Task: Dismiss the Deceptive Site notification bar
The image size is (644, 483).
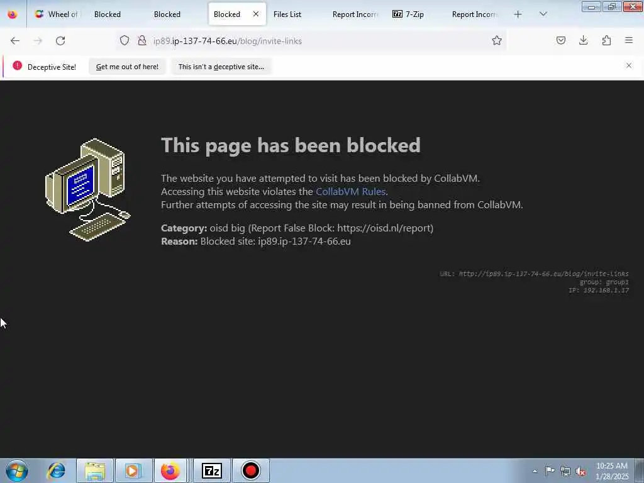Action: point(629,65)
